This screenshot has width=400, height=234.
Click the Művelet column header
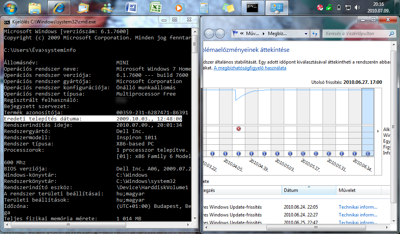coord(362,190)
